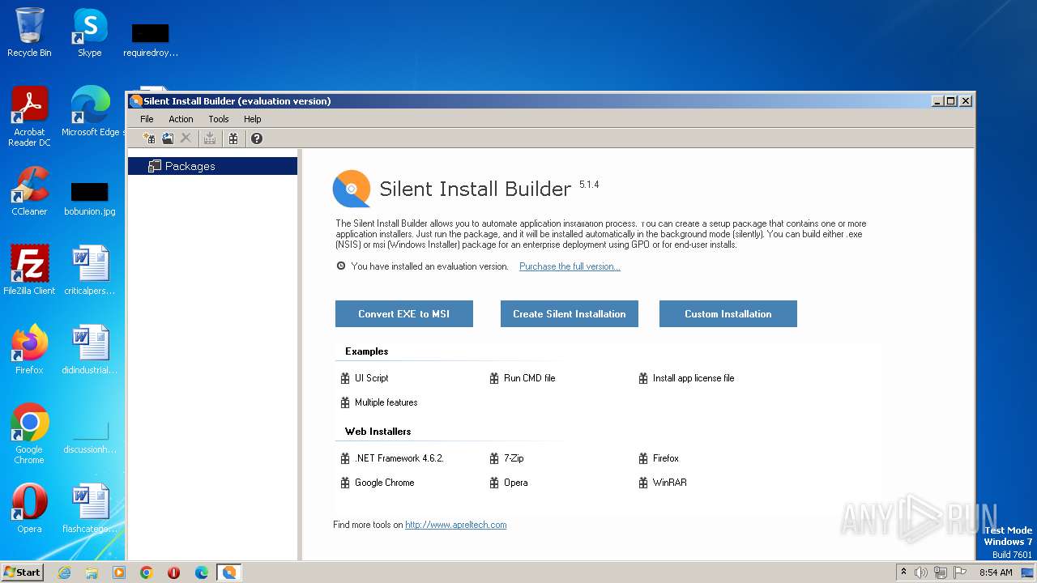This screenshot has height=583, width=1037.
Task: Open the www.apreltech.com link
Action: point(456,525)
